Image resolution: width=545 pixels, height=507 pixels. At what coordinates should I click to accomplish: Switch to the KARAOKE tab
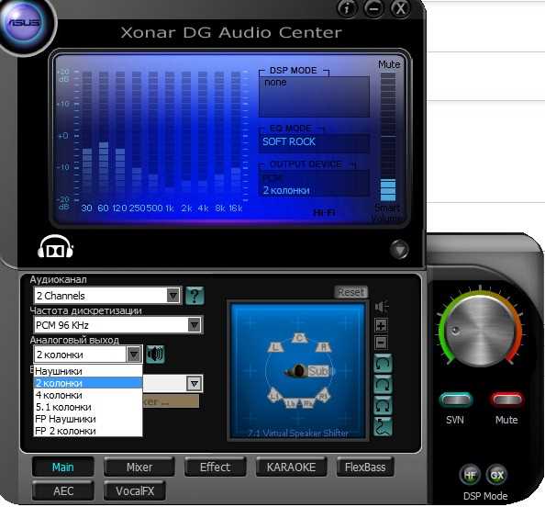pos(291,467)
